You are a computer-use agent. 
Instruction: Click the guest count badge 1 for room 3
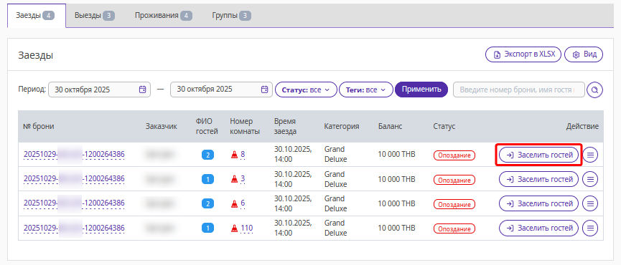click(x=207, y=179)
